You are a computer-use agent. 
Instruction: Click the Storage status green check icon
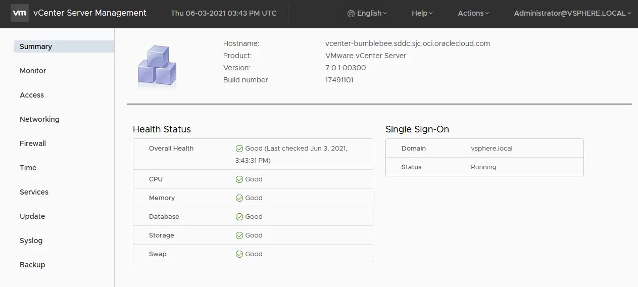pos(239,235)
